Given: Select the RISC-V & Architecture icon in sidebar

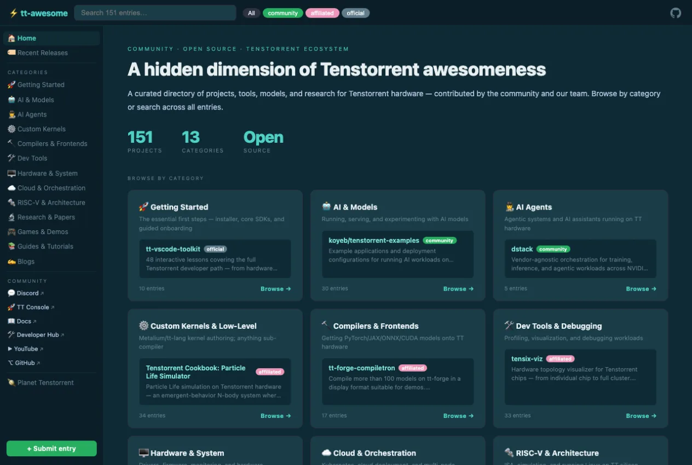Looking at the screenshot, I should tap(11, 202).
